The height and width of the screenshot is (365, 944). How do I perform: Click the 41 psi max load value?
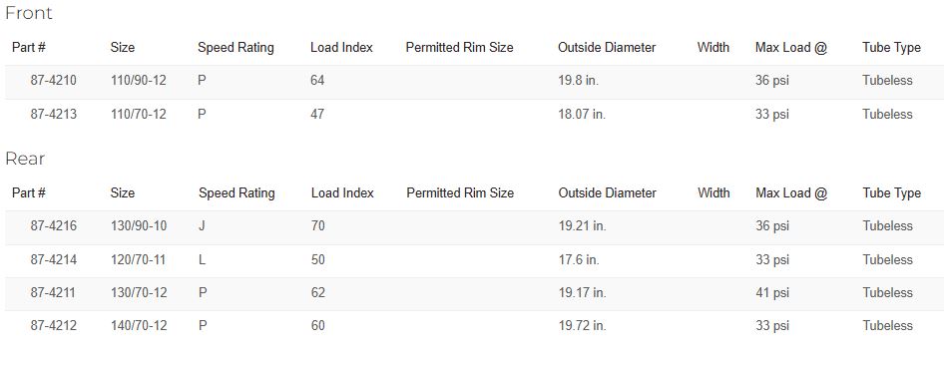(x=772, y=293)
